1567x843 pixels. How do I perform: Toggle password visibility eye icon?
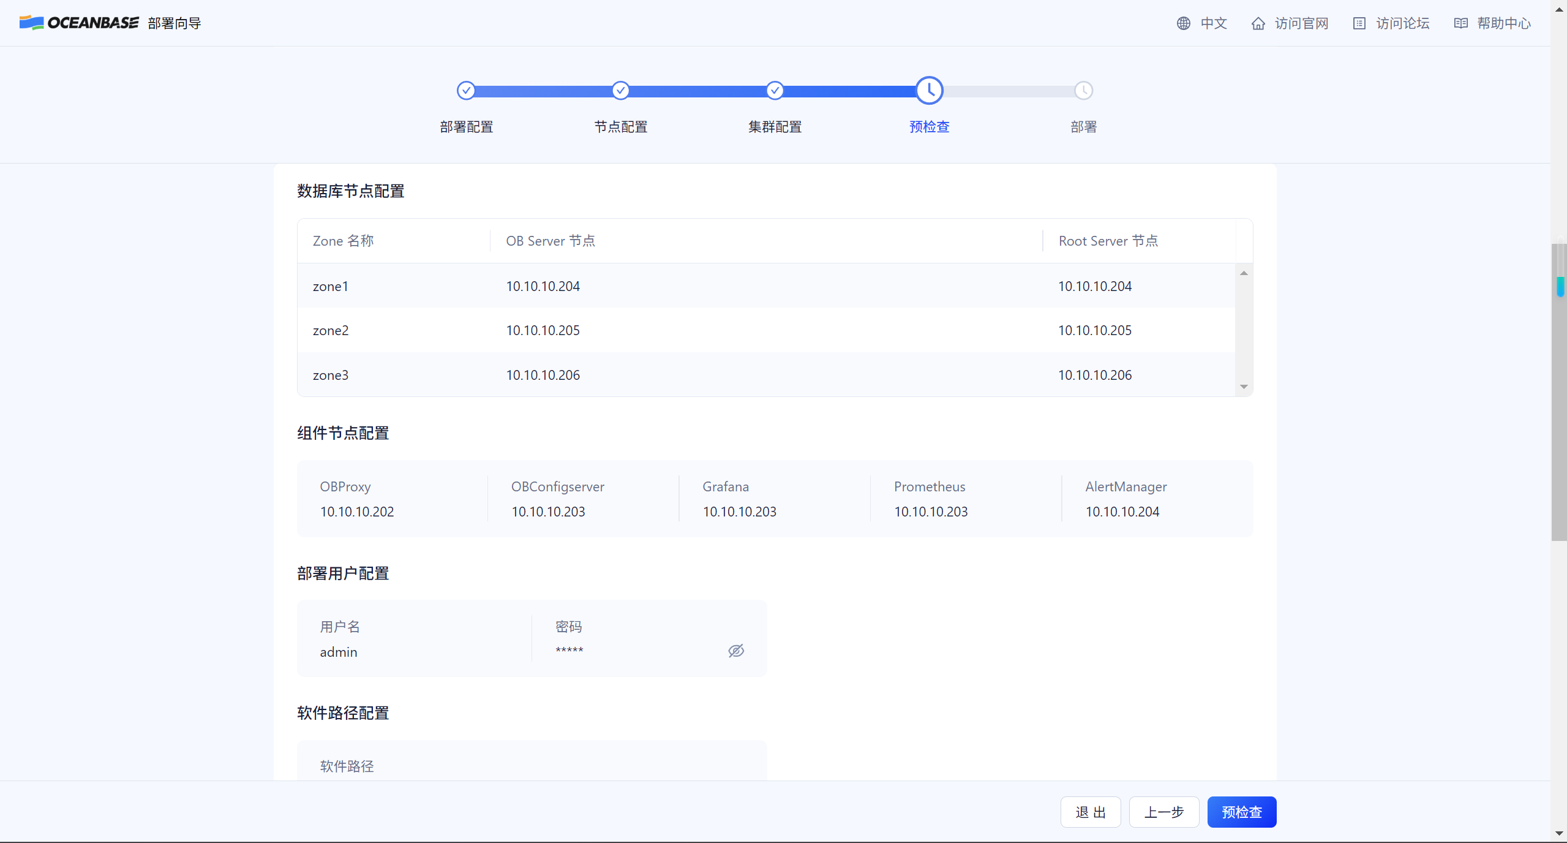coord(735,651)
